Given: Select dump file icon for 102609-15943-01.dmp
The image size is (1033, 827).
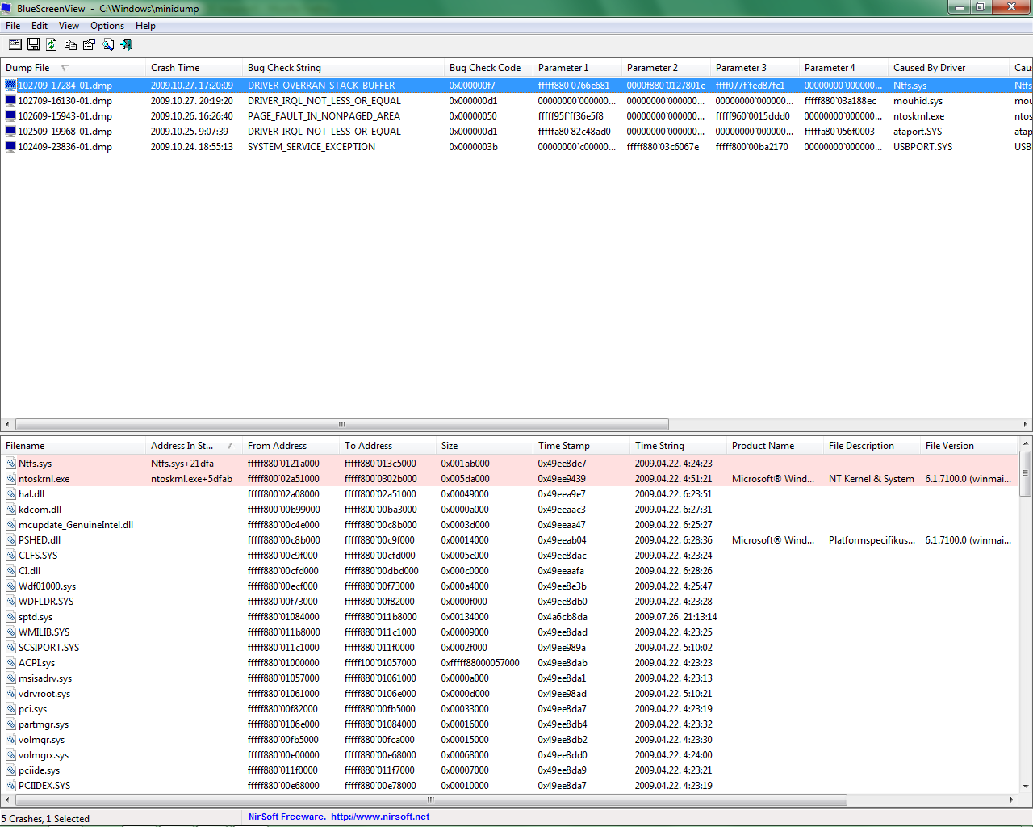Looking at the screenshot, I should tap(10, 116).
